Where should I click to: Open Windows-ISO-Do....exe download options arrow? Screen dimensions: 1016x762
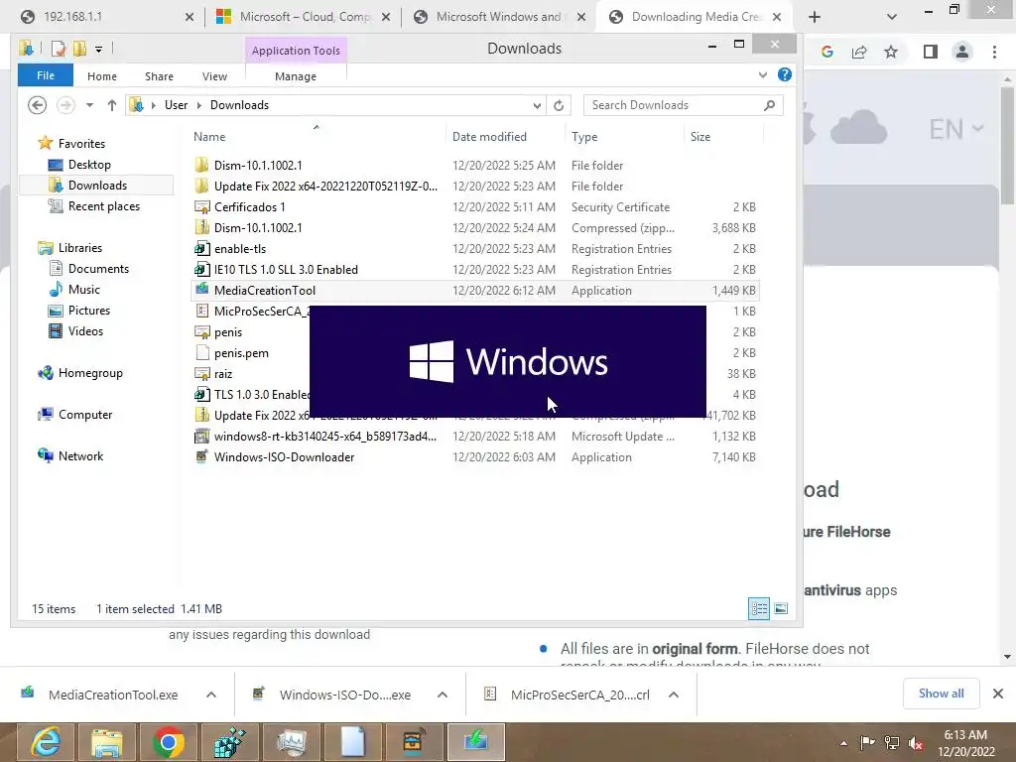tap(443, 695)
